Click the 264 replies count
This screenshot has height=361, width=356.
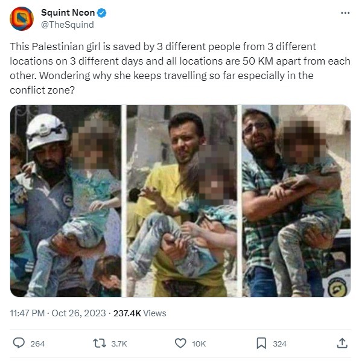(x=37, y=343)
